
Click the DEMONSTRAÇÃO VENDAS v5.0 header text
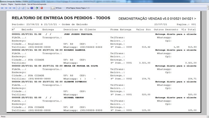(157, 19)
